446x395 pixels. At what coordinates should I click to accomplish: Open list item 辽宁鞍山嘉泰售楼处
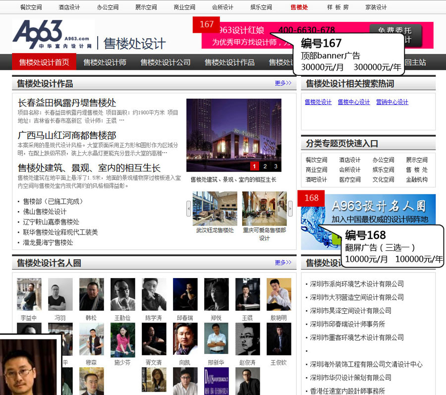[51, 222]
